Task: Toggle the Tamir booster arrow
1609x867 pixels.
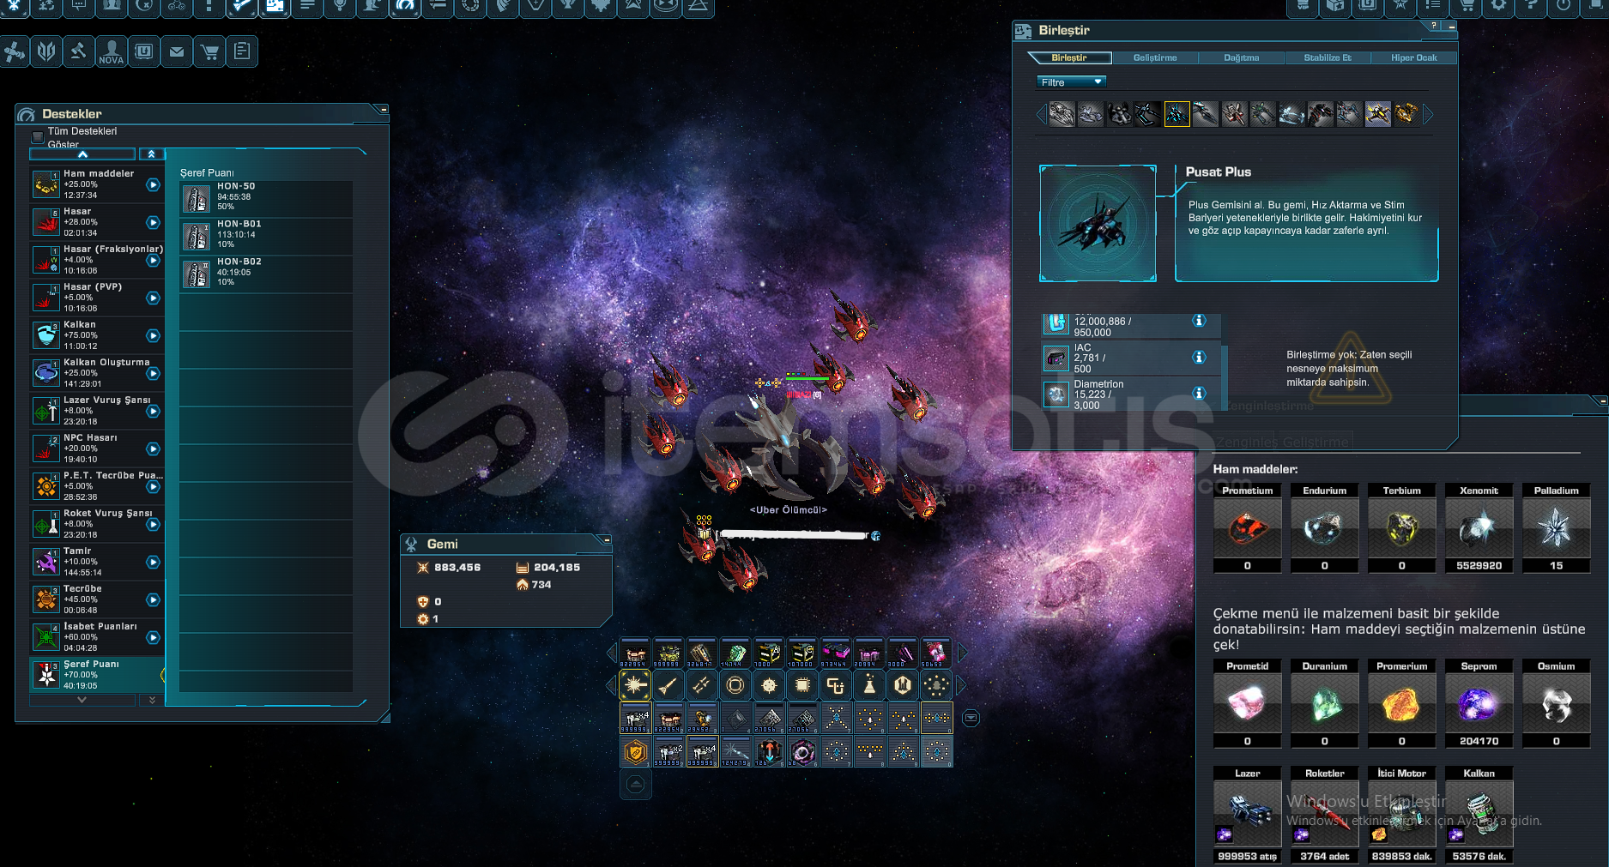Action: coord(153,562)
